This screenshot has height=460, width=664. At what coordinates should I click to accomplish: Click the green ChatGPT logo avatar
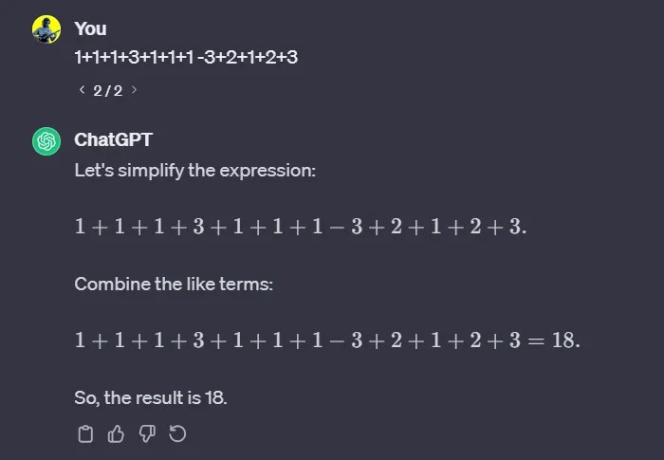point(46,141)
